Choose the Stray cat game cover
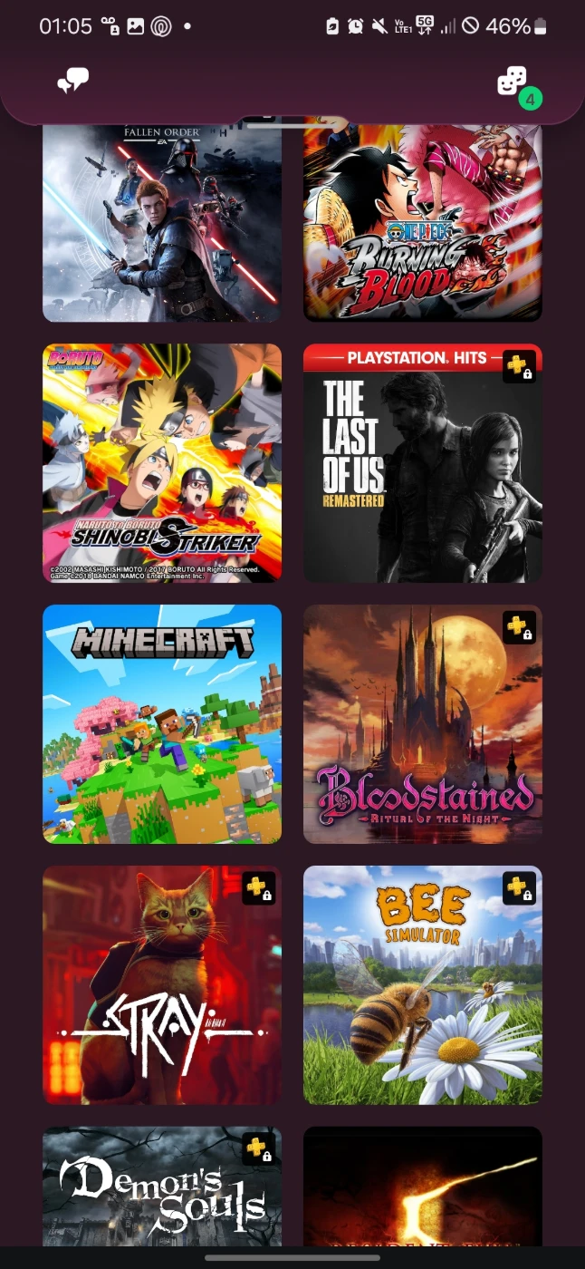This screenshot has height=1269, width=585. 162,985
